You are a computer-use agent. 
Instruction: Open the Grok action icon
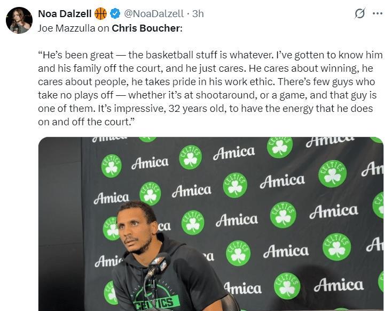(359, 13)
